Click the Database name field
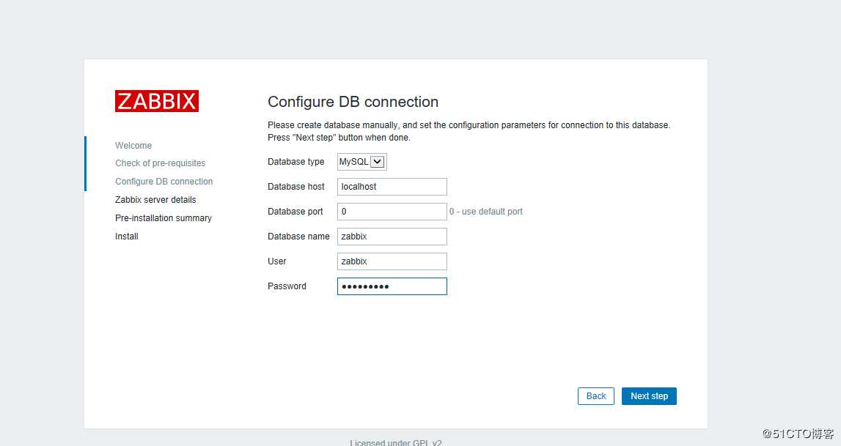This screenshot has width=841, height=446. point(392,236)
